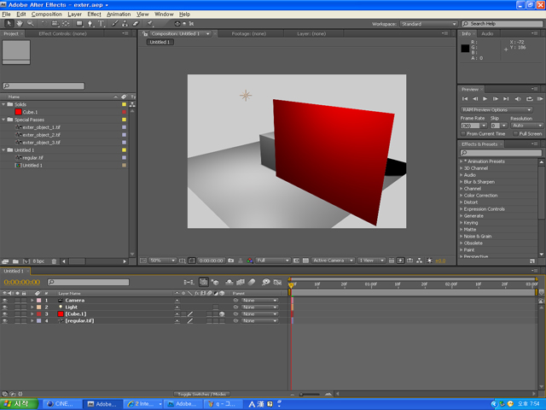This screenshot has height=410, width=546.
Task: Take a snapshot with the camera icon
Action: pyautogui.click(x=231, y=261)
